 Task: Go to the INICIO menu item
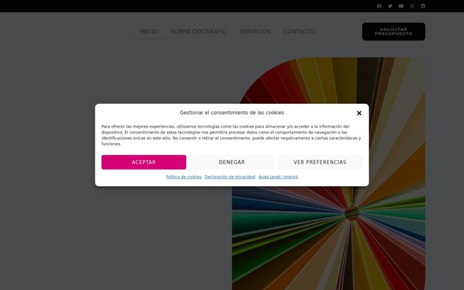click(x=148, y=32)
